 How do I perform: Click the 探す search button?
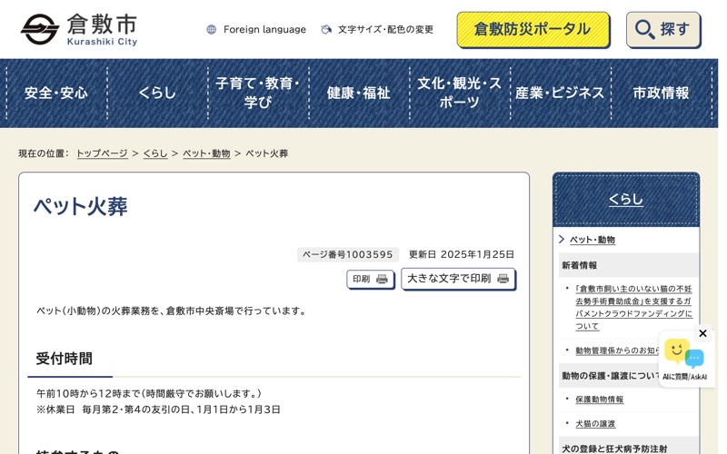pyautogui.click(x=663, y=30)
